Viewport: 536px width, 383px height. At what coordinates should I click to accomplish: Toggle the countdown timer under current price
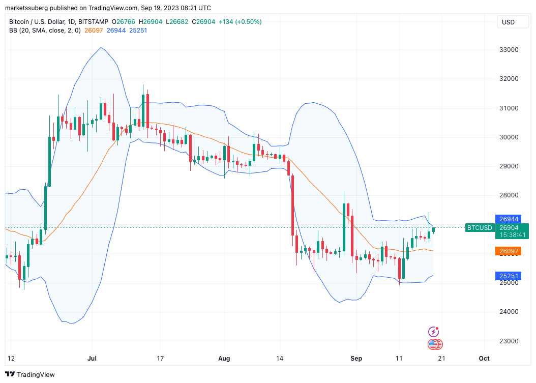tap(512, 235)
